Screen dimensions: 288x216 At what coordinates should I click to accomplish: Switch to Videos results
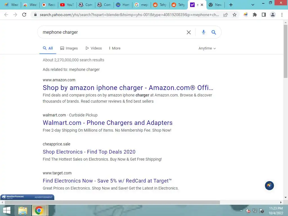[x=93, y=48]
